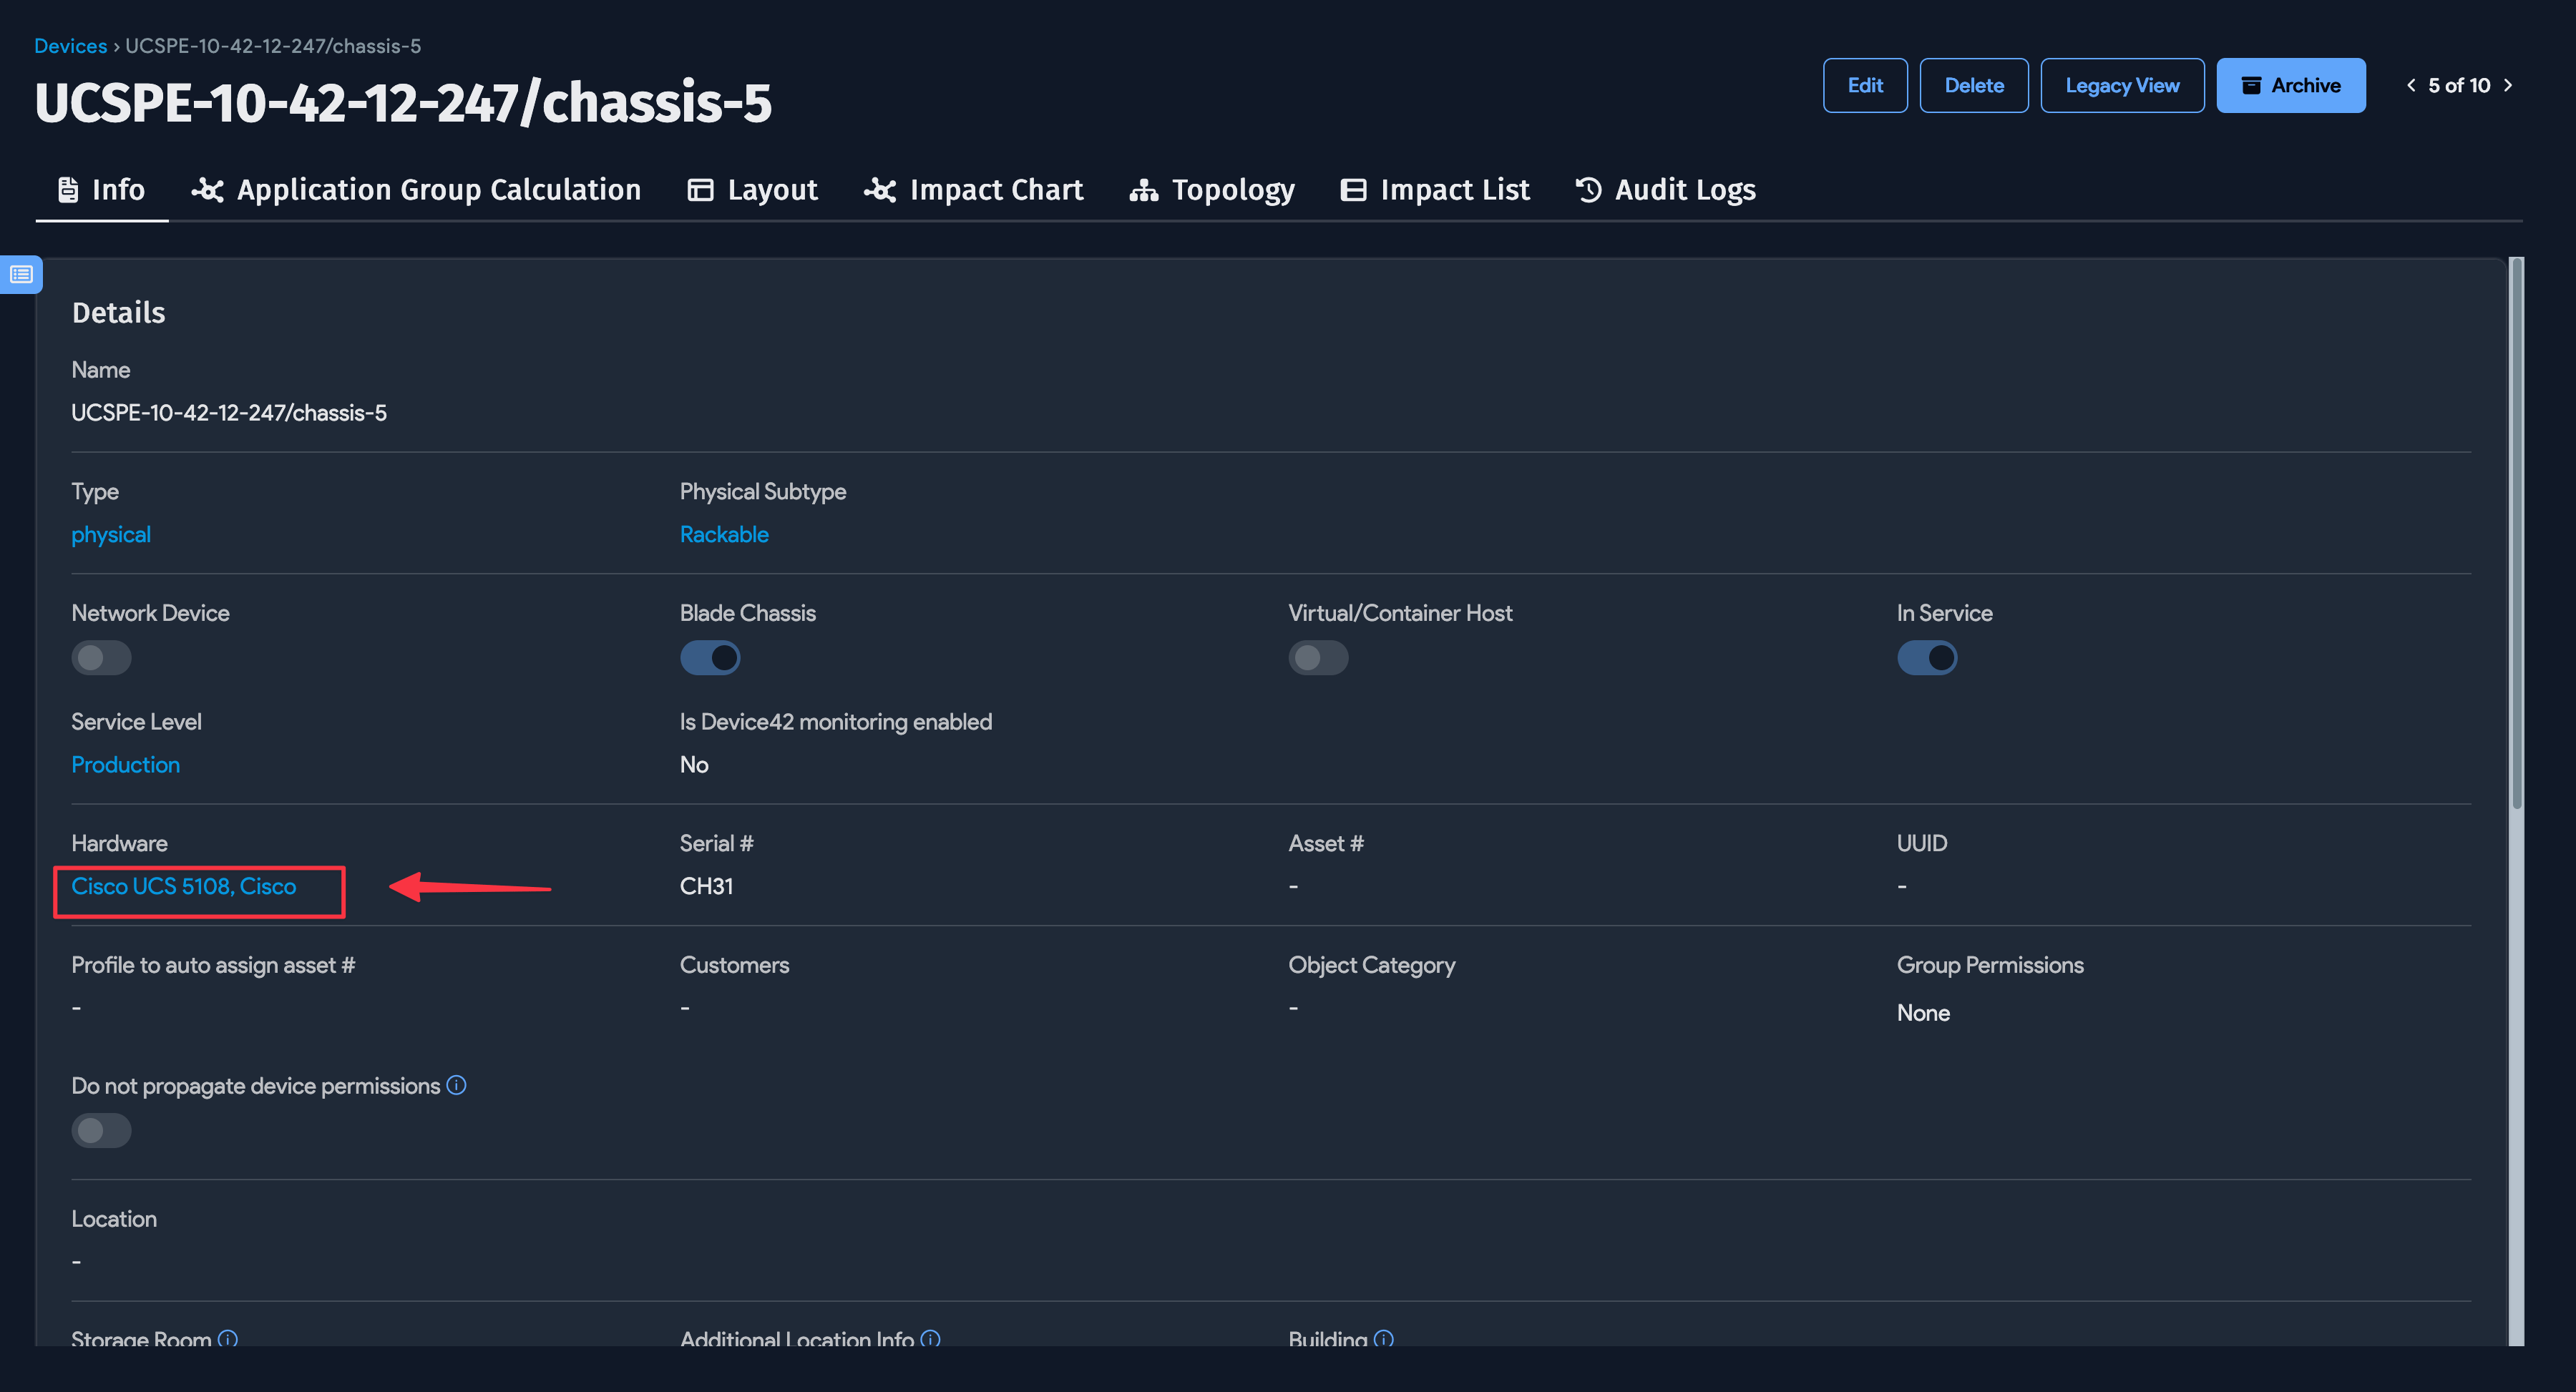Archive this device
Image resolution: width=2576 pixels, height=1392 pixels.
(2290, 85)
